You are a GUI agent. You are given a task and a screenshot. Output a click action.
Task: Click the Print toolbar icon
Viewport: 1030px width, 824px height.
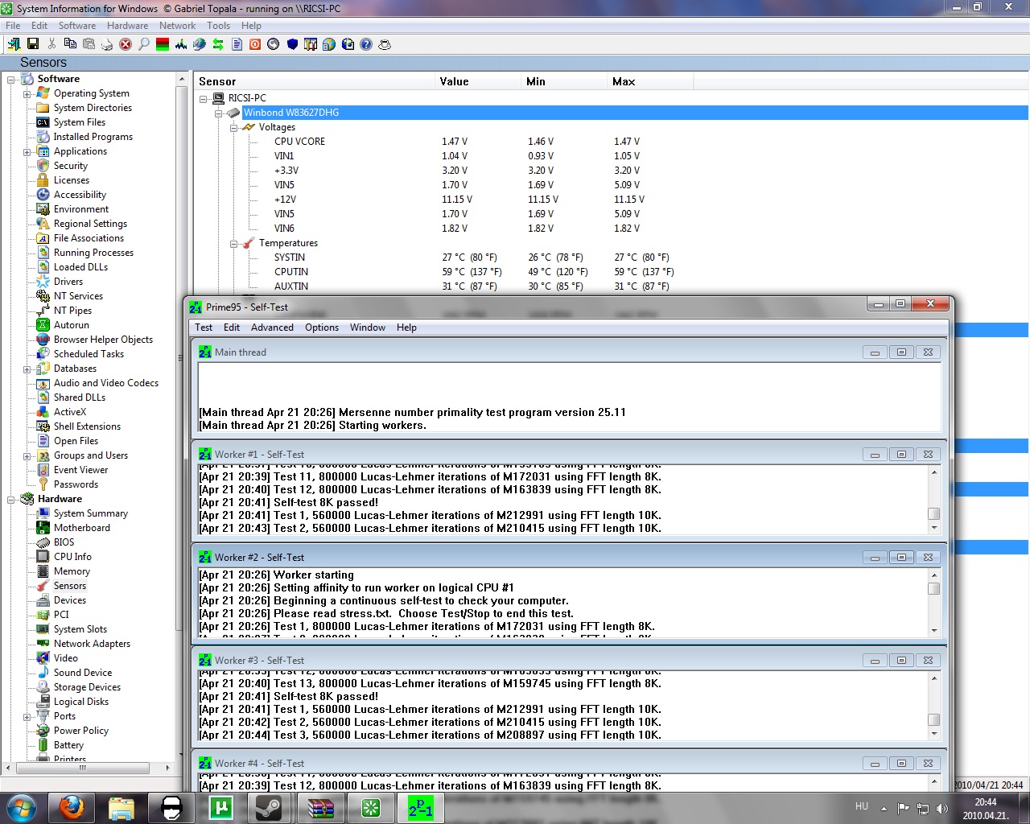pos(107,44)
